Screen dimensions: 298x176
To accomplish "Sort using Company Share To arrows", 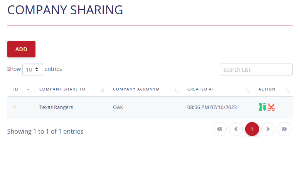I will click(103, 90).
